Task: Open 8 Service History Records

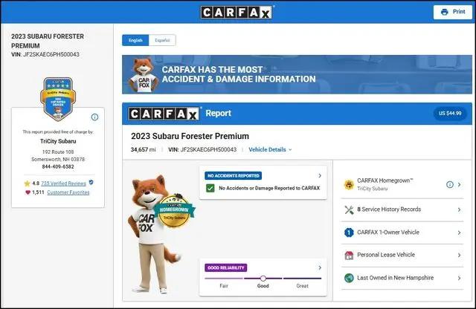Action: pyautogui.click(x=402, y=209)
